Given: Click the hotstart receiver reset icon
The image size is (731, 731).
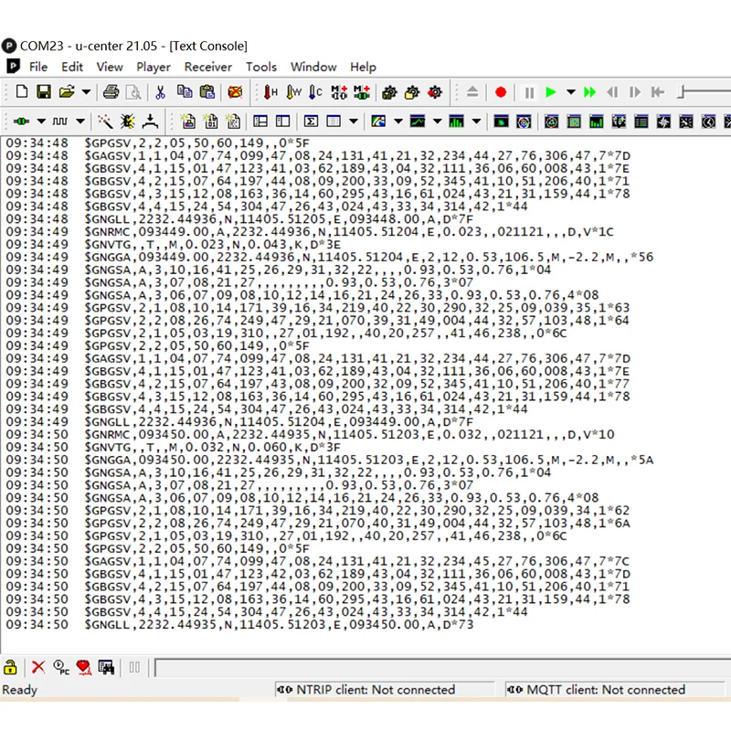Looking at the screenshot, I should [270, 92].
